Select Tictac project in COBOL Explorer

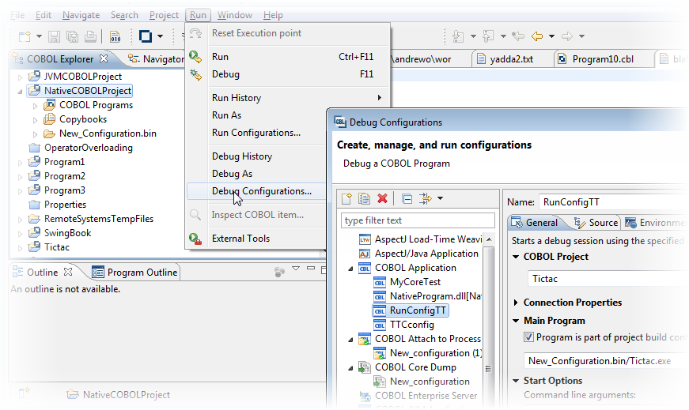(x=57, y=246)
